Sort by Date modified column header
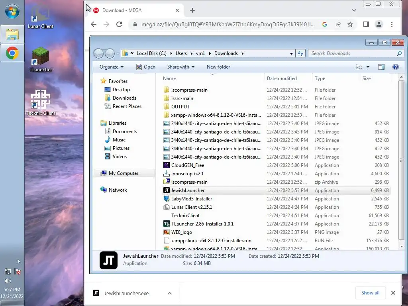 (x=288, y=78)
